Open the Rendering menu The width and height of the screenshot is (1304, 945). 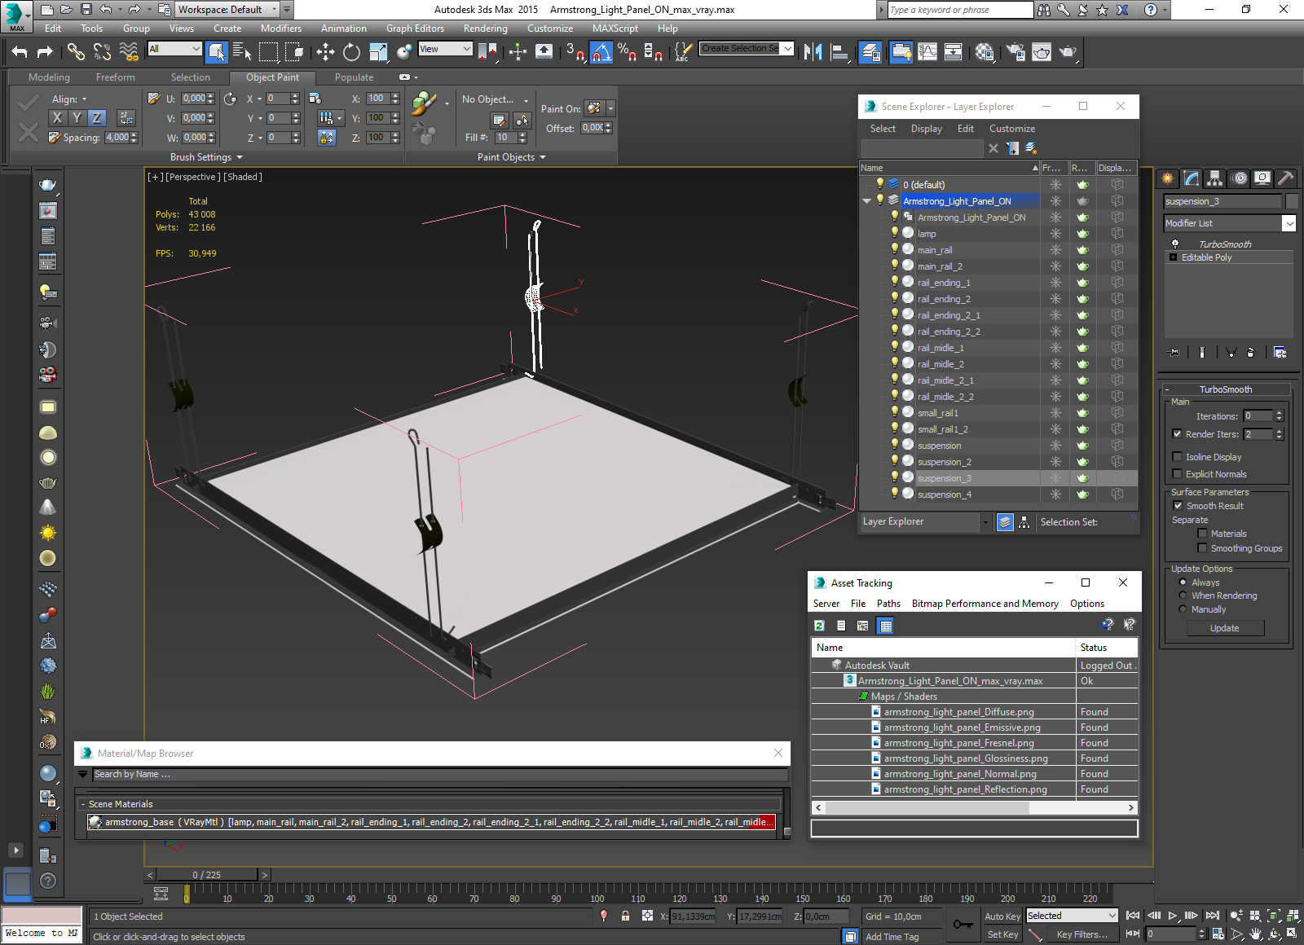[x=485, y=29]
